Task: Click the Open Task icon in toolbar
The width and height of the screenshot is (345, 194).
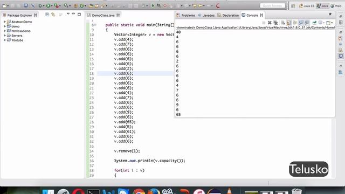Action: 96,6
